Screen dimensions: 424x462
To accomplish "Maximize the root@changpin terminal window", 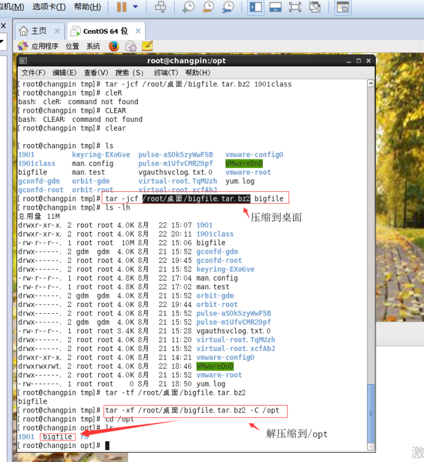I will click(358, 61).
